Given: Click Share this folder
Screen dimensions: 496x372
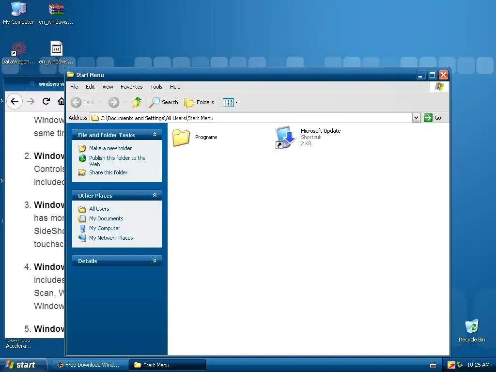Looking at the screenshot, I should click(108, 172).
